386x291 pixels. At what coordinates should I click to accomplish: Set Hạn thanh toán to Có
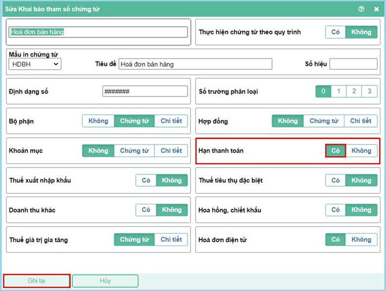coord(336,151)
